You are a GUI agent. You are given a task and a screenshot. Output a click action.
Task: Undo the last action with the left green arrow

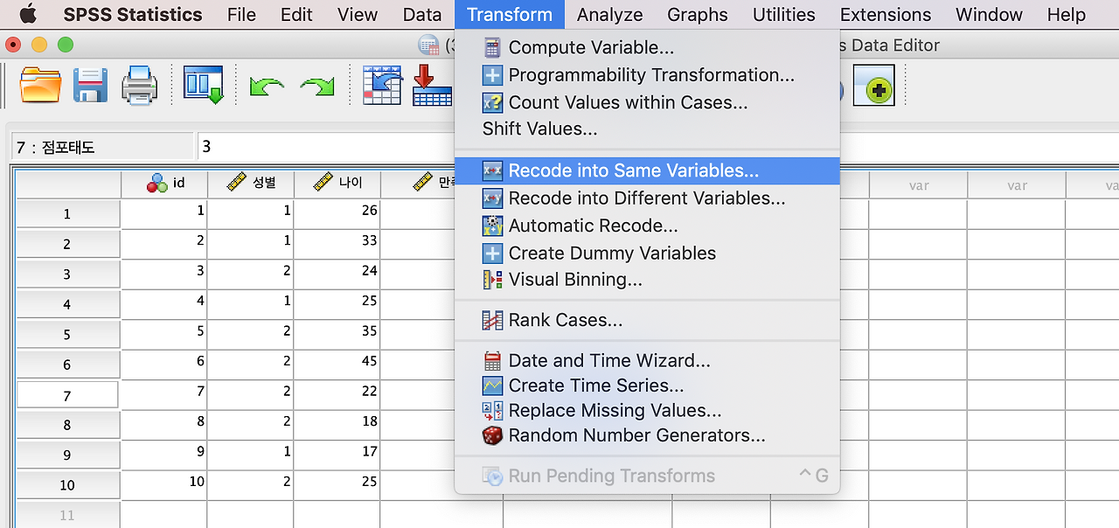pyautogui.click(x=267, y=86)
